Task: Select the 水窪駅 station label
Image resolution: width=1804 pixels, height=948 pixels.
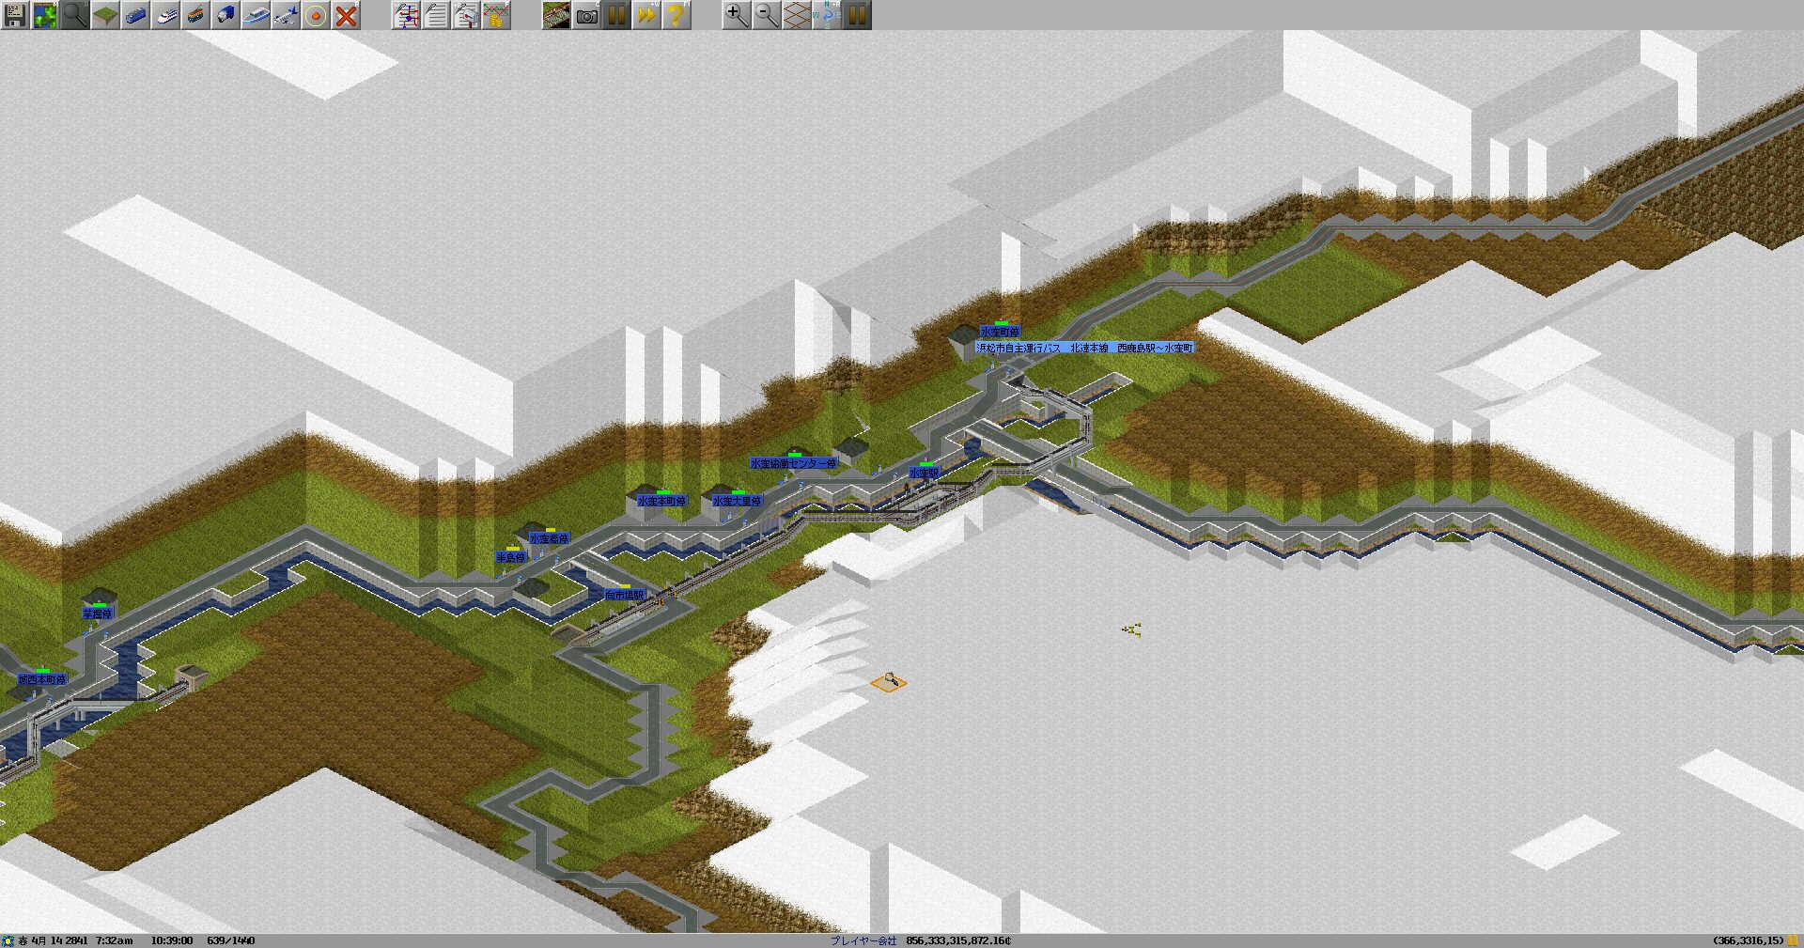Action: tap(925, 473)
